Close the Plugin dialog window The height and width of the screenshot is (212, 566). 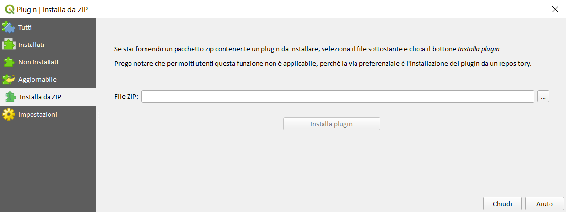click(x=555, y=9)
